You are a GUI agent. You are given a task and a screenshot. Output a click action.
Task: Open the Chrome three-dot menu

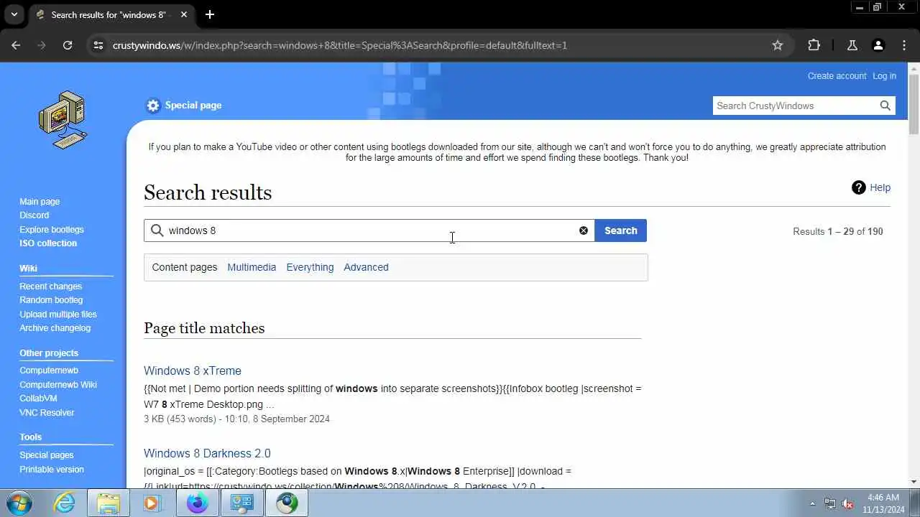tap(904, 45)
